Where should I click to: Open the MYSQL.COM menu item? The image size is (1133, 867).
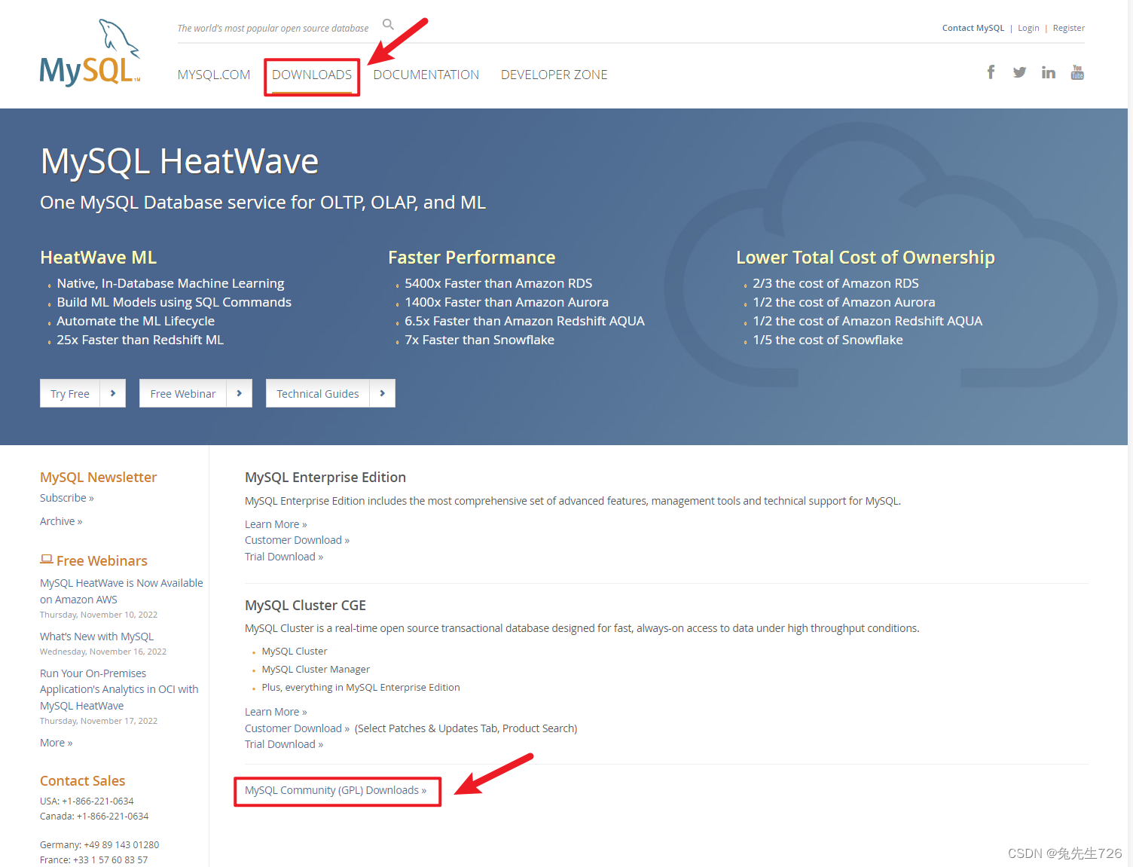(214, 75)
